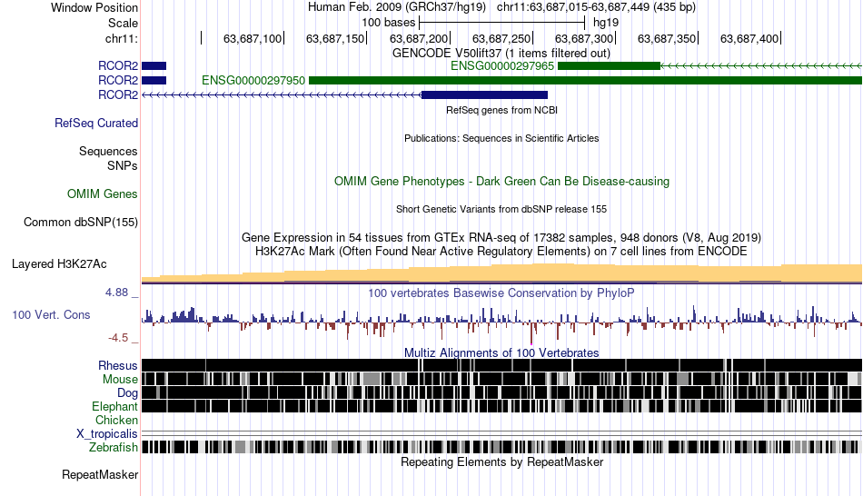The image size is (863, 496).
Task: Click the Rhesus alignment label
Action: pos(118,365)
